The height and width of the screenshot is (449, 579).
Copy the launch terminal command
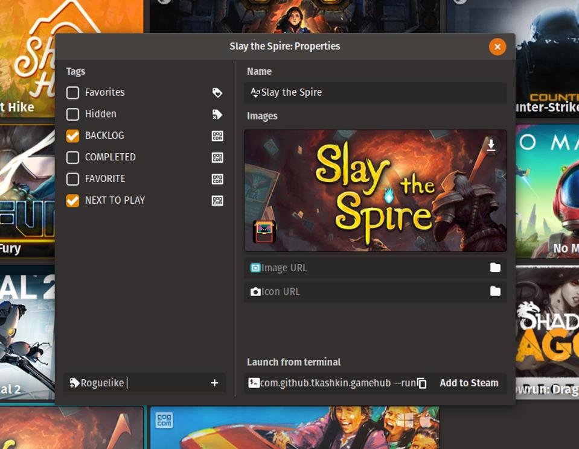(421, 383)
